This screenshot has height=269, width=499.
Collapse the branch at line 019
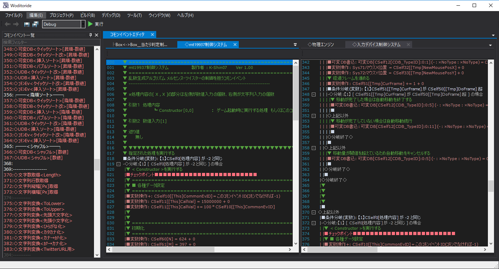point(119,164)
